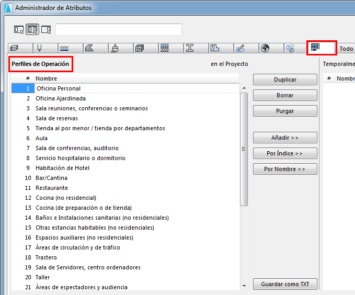Click the Guardar como TXT button
This screenshot has height=295, width=355.
(x=285, y=284)
